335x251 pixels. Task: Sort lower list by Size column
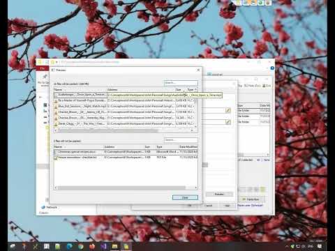(150, 147)
